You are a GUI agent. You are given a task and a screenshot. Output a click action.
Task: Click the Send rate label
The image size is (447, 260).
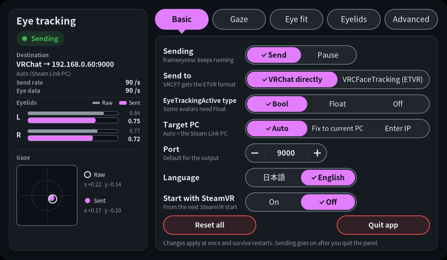tap(30, 82)
